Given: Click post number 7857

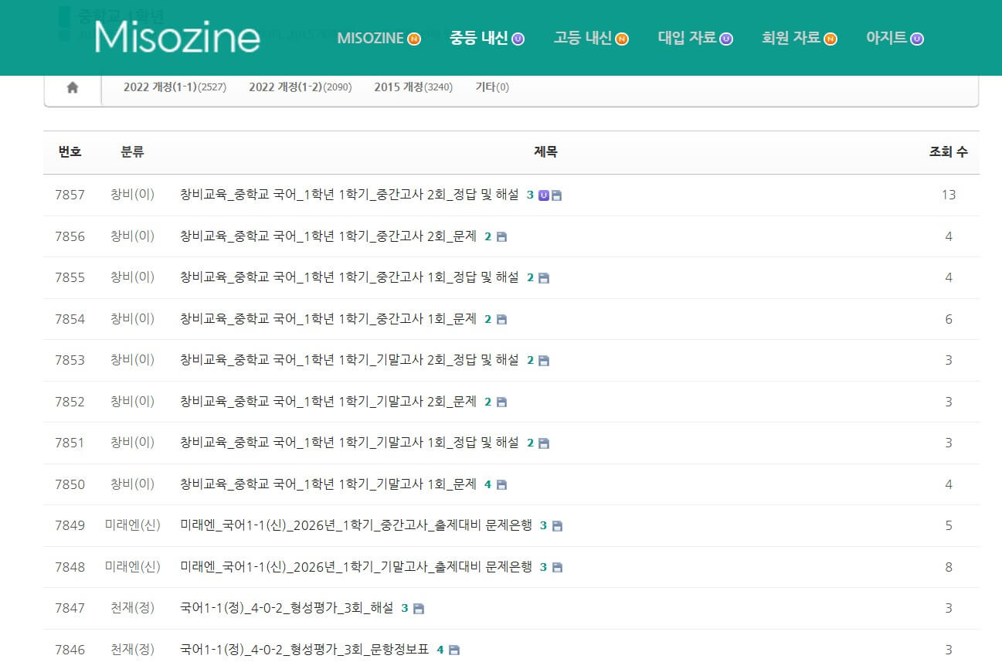Looking at the screenshot, I should click(70, 195).
